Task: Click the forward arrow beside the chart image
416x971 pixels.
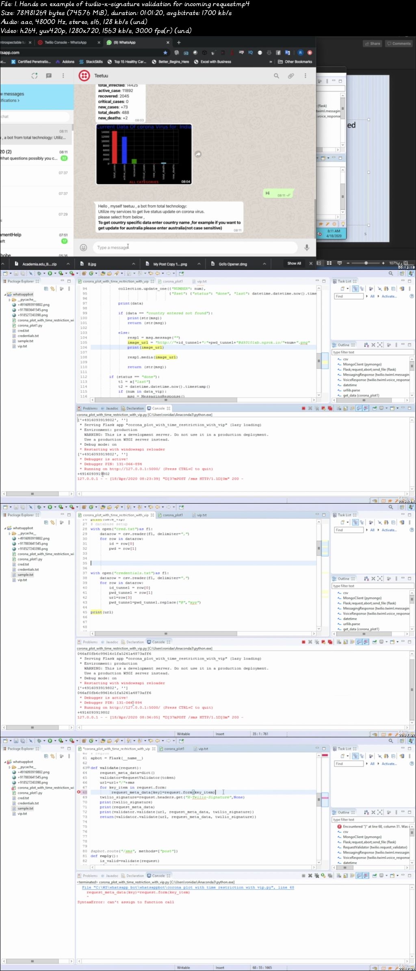Action: pos(198,154)
